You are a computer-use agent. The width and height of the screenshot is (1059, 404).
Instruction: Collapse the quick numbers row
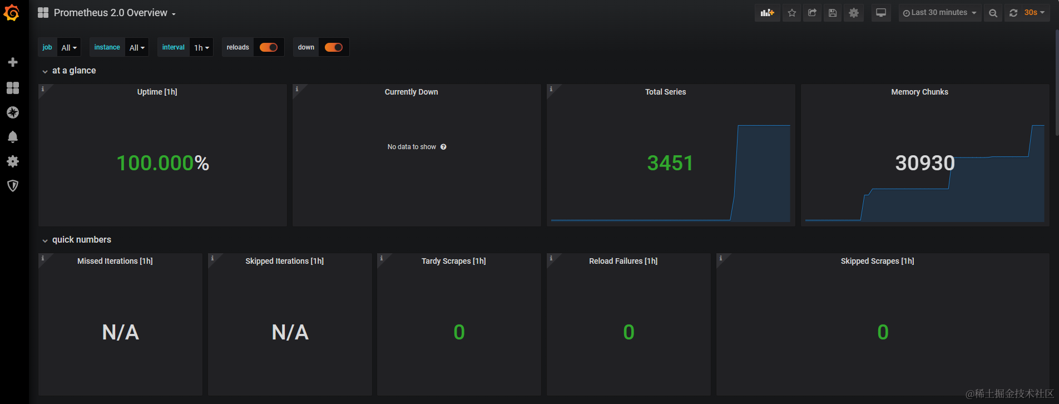(77, 240)
